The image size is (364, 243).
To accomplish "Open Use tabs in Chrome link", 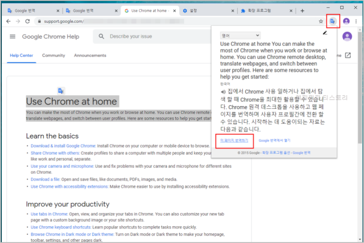I will point(49,214).
